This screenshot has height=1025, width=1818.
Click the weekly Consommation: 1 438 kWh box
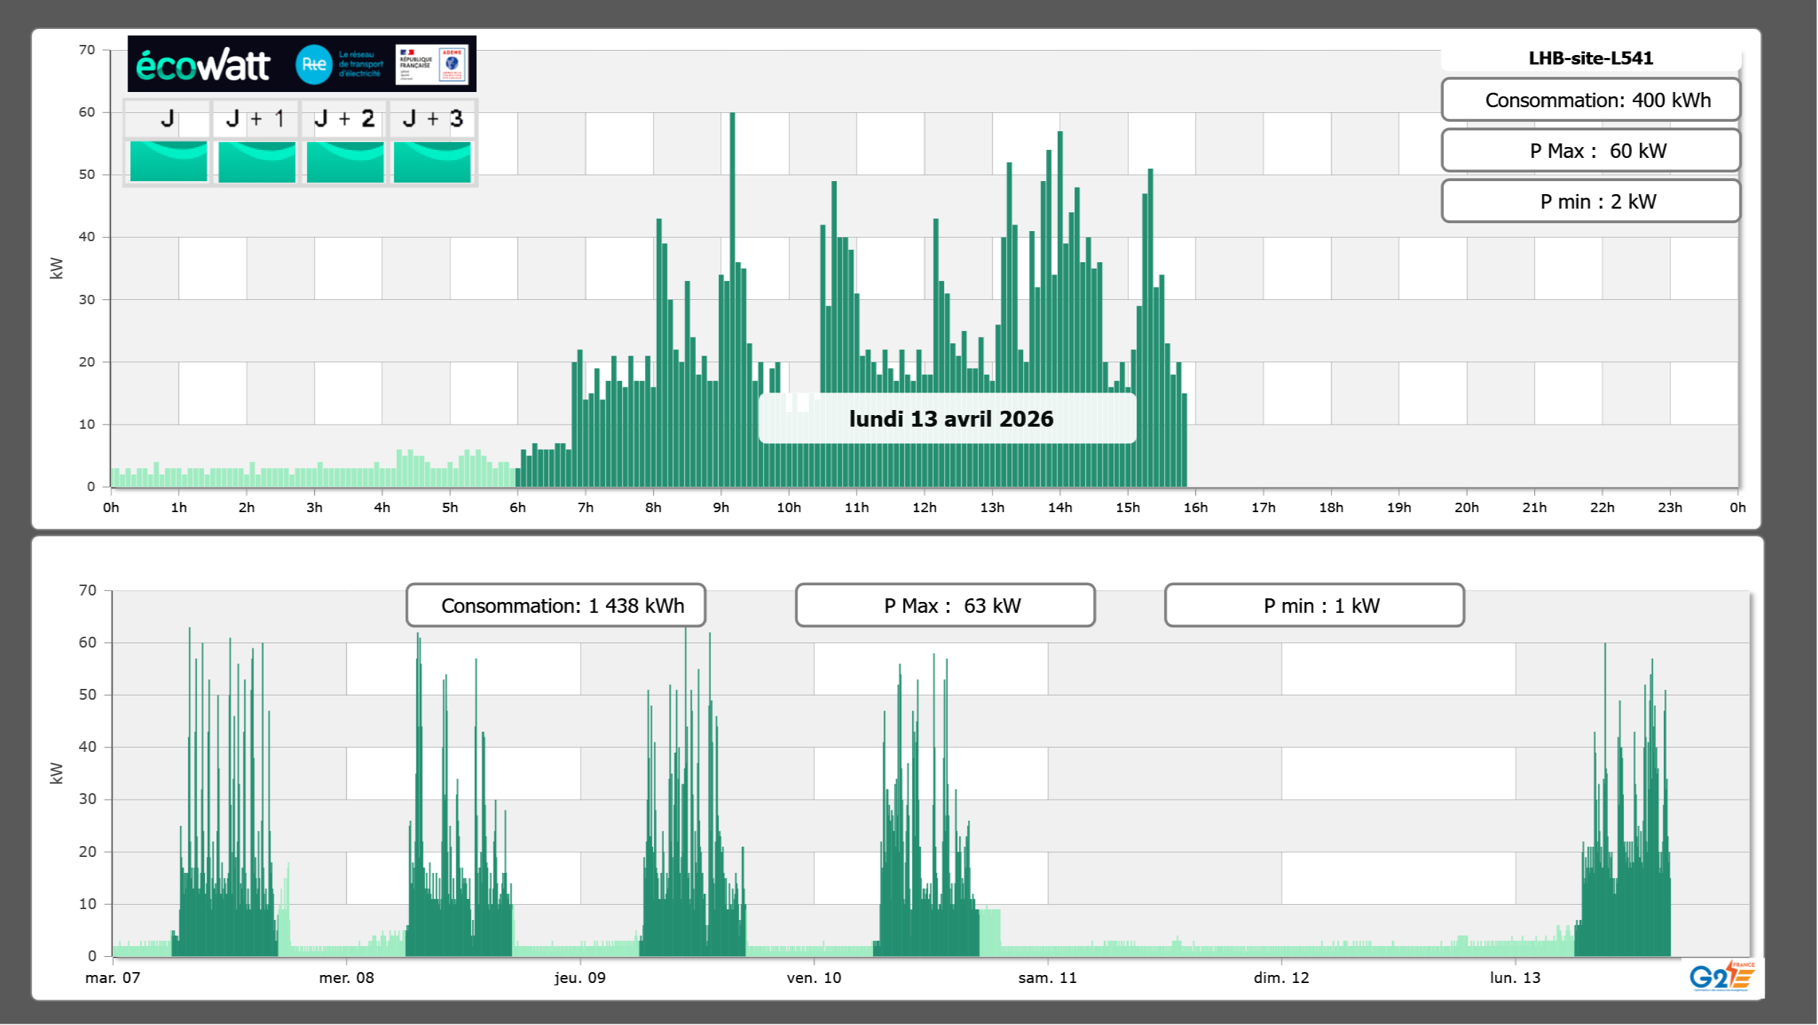(555, 606)
